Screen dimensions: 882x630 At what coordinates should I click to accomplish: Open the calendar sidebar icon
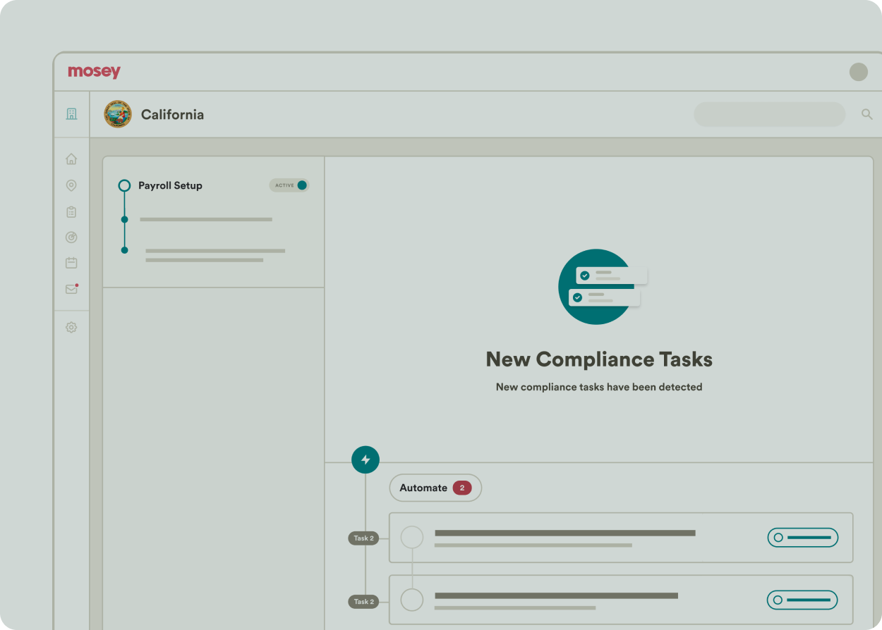pyautogui.click(x=71, y=263)
